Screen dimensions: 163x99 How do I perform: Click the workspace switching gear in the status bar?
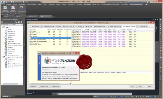(x=136, y=97)
